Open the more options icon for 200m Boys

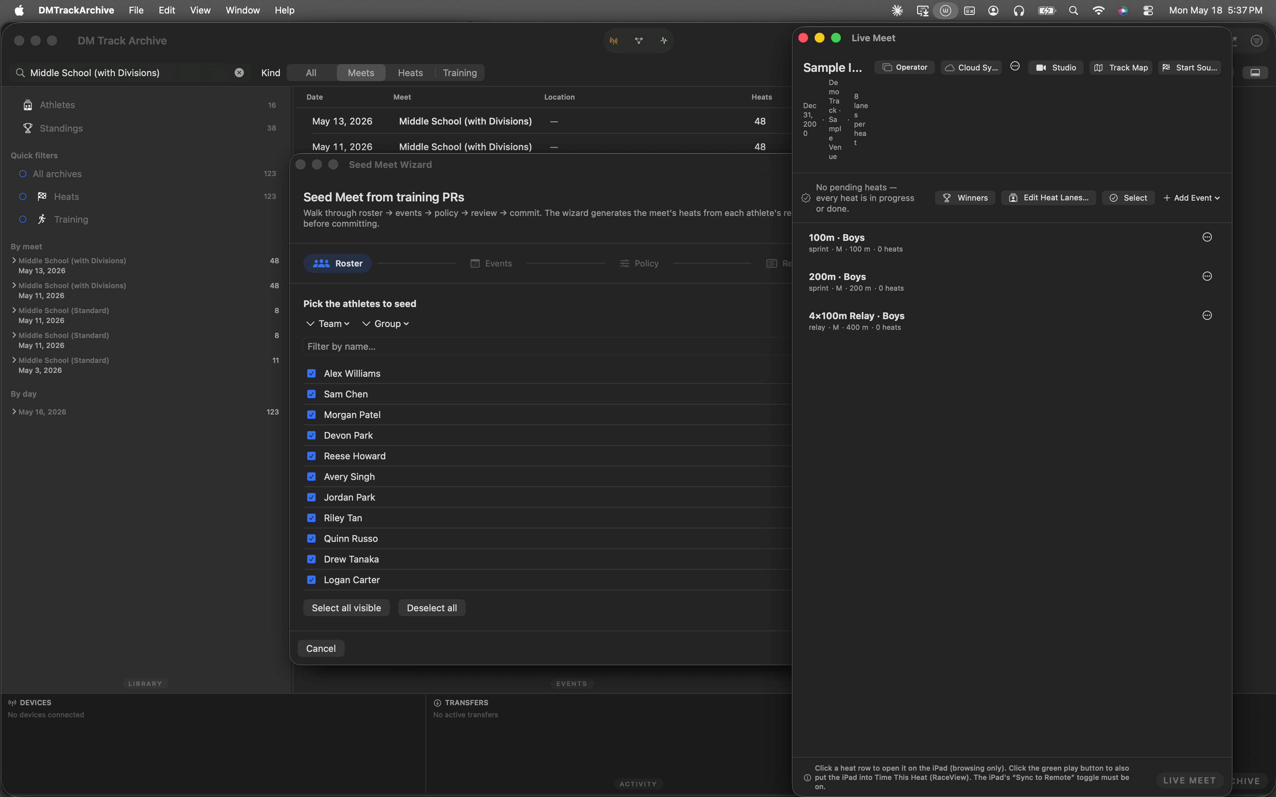click(x=1207, y=276)
